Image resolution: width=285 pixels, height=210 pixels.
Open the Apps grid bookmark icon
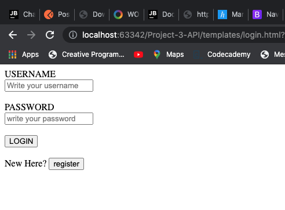(13, 55)
